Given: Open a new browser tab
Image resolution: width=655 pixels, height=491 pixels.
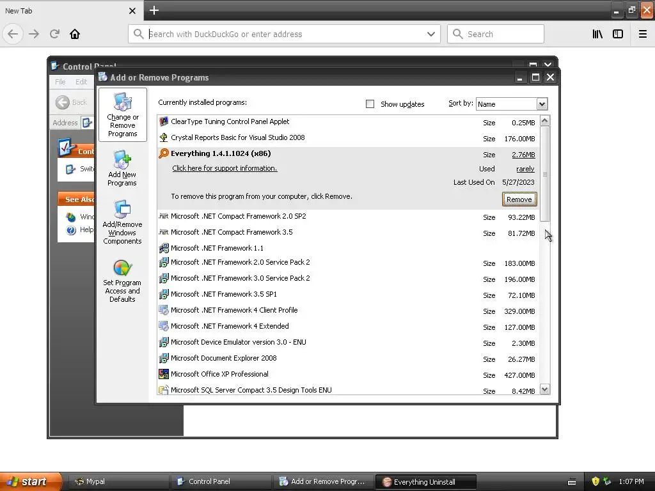Looking at the screenshot, I should (x=154, y=10).
